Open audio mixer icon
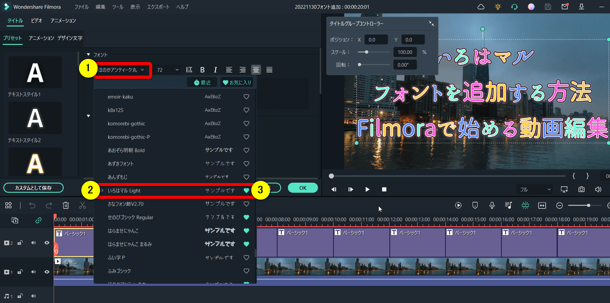This screenshot has width=610, height=303. [x=508, y=205]
